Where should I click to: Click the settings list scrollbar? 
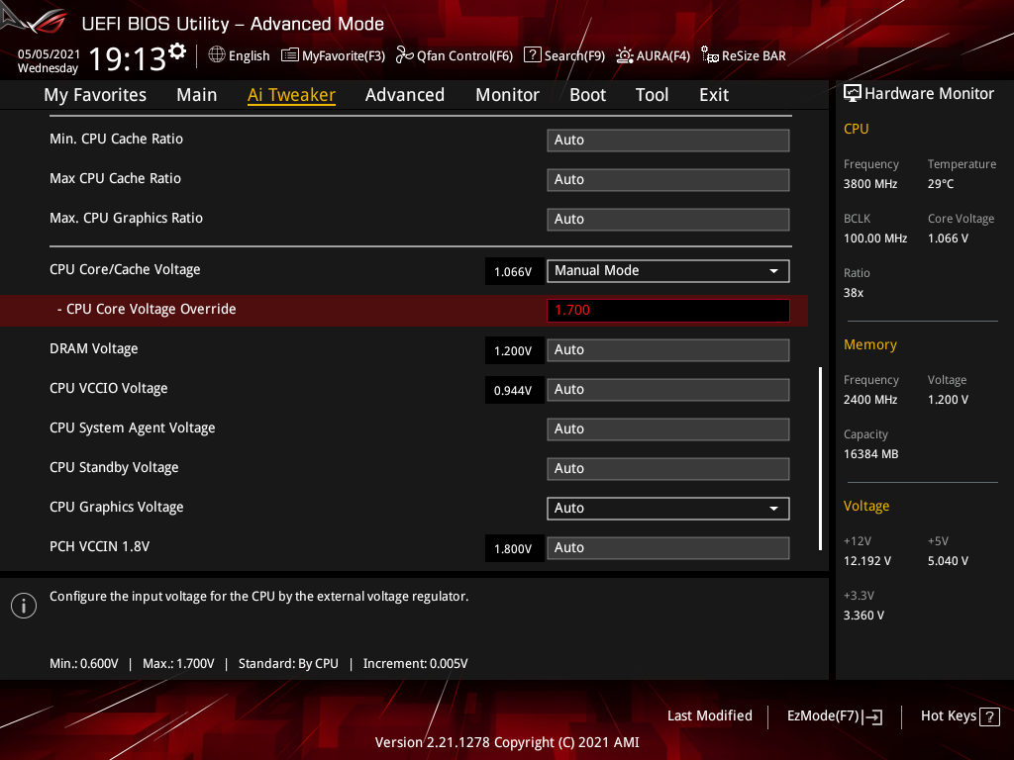(x=820, y=458)
